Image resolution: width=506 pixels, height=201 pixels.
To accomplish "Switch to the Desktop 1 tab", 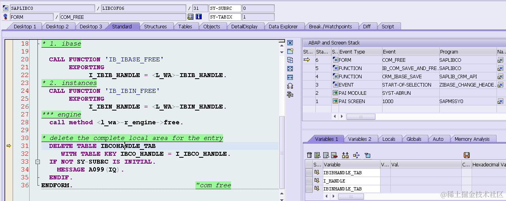I will 25,26.
